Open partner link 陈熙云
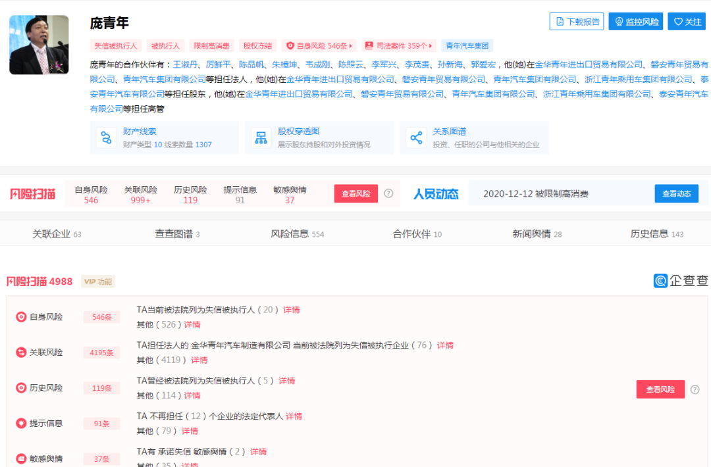The image size is (711, 467). tap(350, 64)
